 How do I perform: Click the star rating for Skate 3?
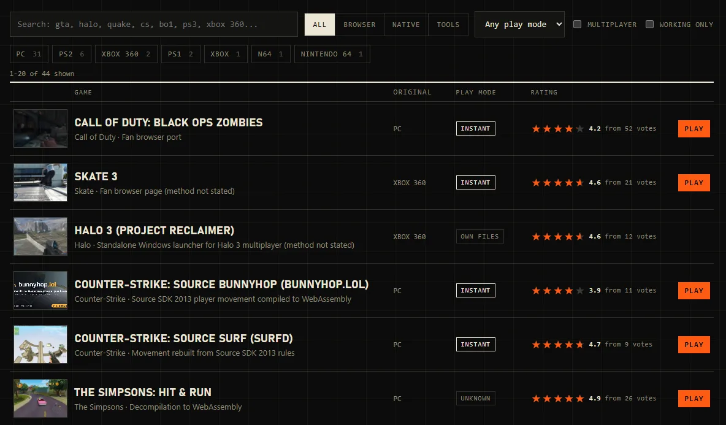tap(557, 182)
